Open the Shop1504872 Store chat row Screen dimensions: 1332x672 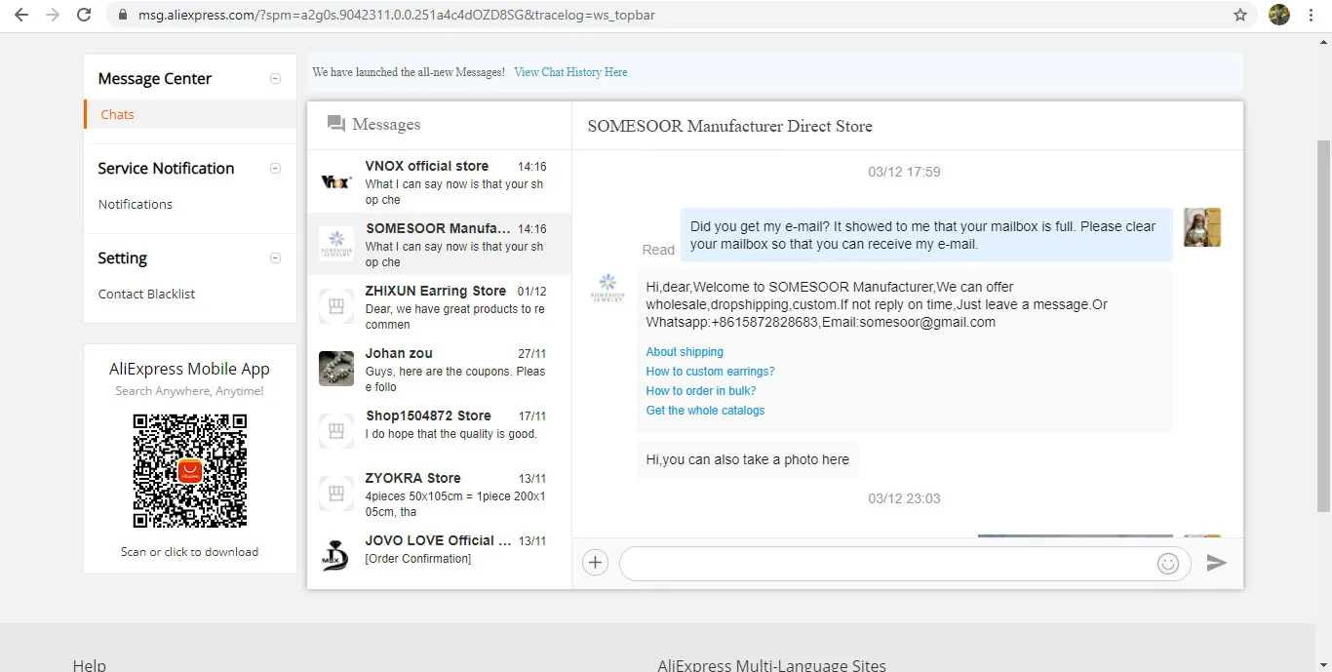coord(439,431)
